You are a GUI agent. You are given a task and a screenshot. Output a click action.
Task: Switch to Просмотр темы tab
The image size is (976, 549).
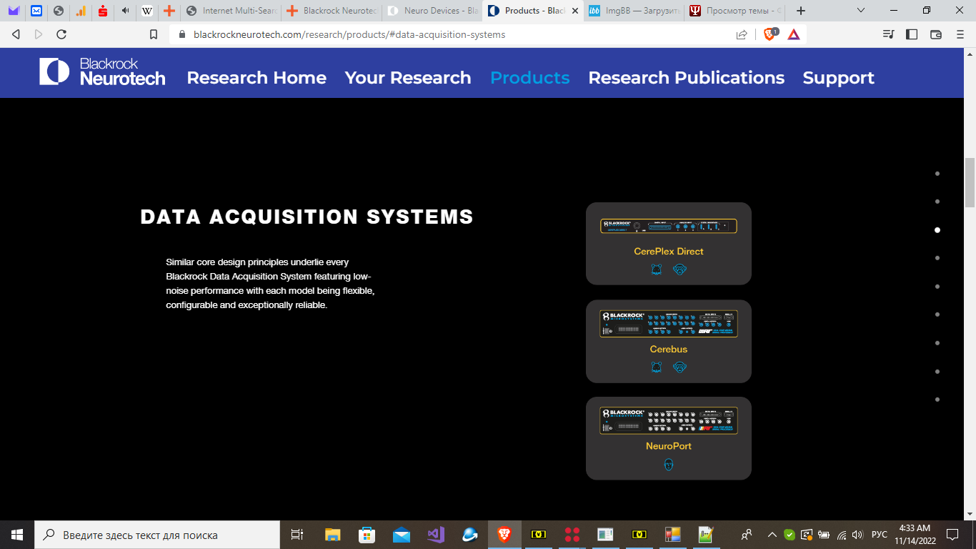734,11
